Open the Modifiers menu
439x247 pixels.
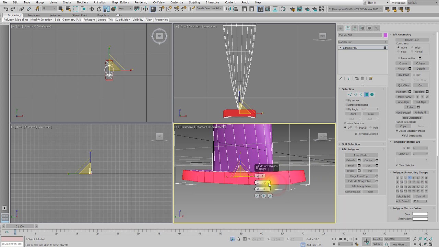click(x=82, y=2)
